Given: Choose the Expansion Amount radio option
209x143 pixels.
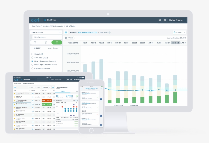Looking at the screenshot, I should pyautogui.click(x=32, y=68).
